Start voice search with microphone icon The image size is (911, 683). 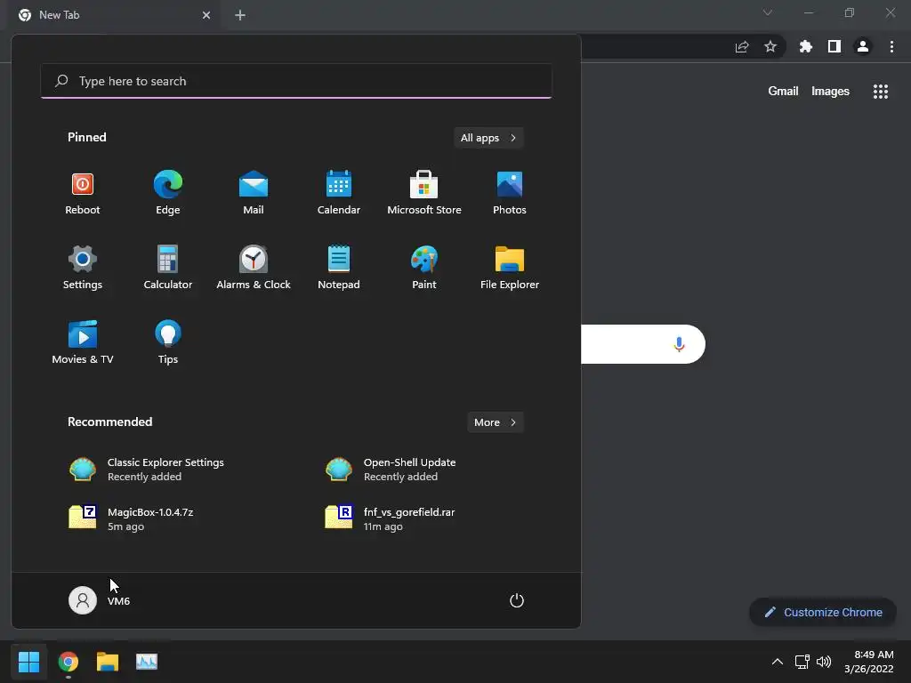coord(679,344)
